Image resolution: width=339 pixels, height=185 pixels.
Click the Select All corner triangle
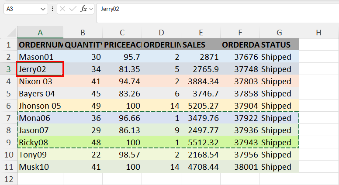12,33
